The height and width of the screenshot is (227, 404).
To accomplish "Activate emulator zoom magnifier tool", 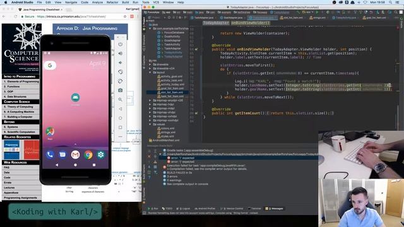I will [121, 100].
